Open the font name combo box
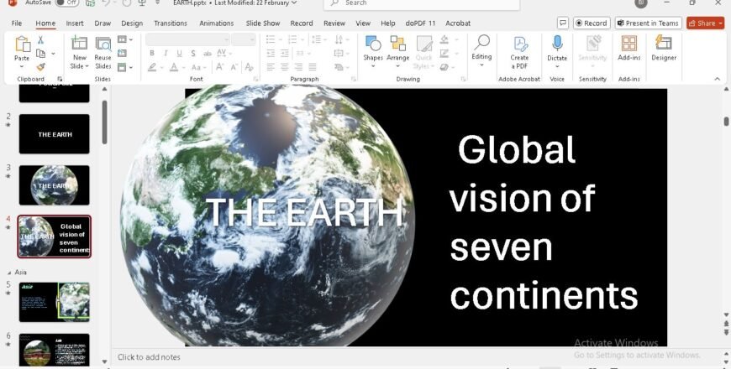The height and width of the screenshot is (369, 731). point(187,39)
